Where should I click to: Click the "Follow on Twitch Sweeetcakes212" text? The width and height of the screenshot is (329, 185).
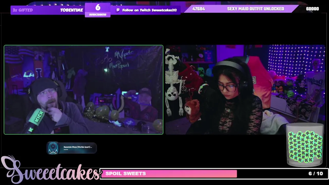coord(149,10)
